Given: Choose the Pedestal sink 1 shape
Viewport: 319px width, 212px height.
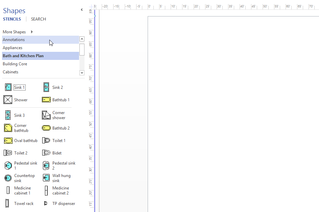Looking at the screenshot, I should (x=7, y=165).
